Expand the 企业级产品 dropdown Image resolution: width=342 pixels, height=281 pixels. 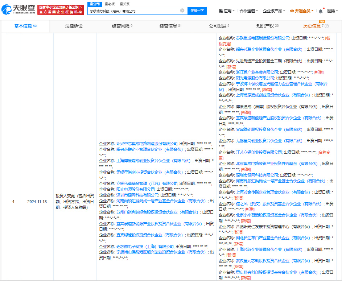pyautogui.click(x=274, y=11)
